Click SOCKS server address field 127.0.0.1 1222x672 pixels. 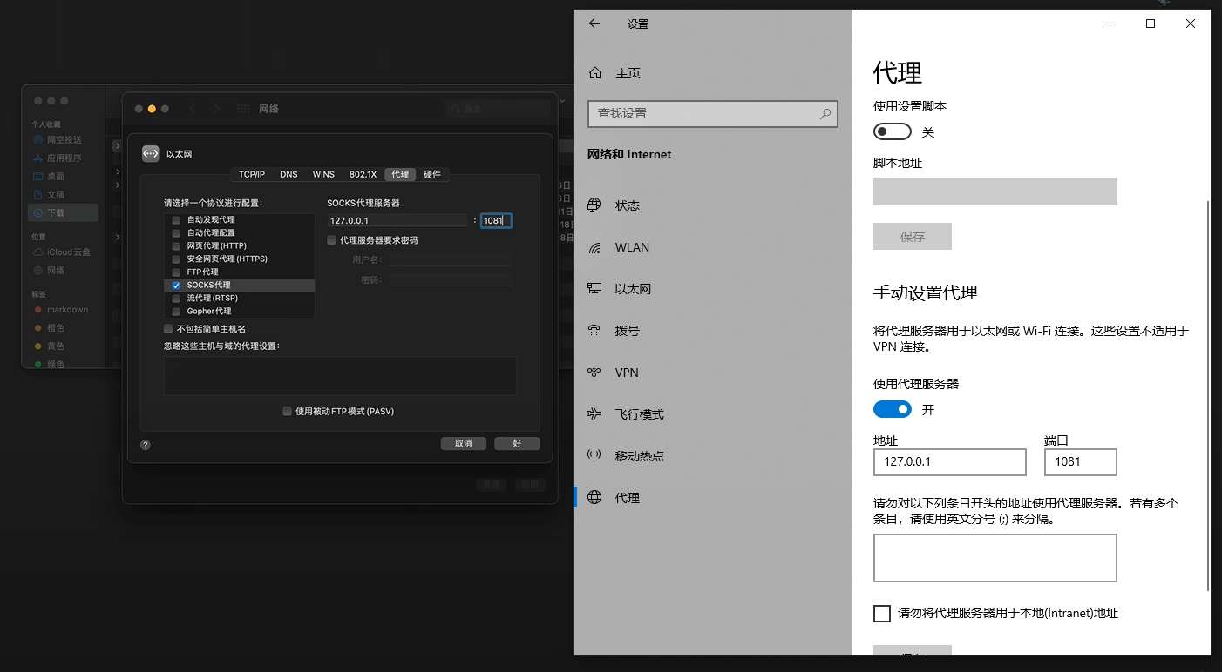(397, 221)
